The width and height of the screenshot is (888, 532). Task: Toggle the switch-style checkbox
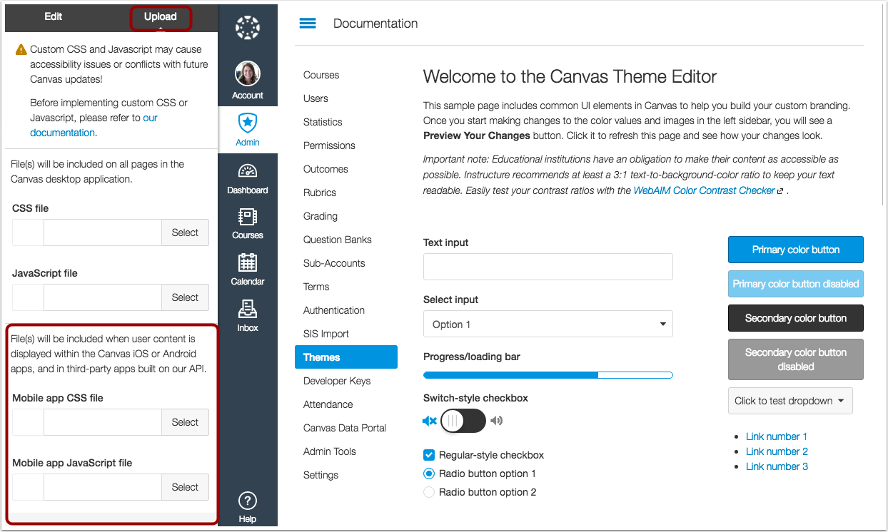[x=463, y=421]
